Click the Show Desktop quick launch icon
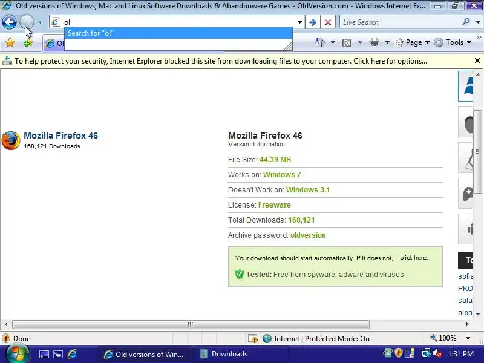The width and height of the screenshot is (484, 363). coord(44,354)
